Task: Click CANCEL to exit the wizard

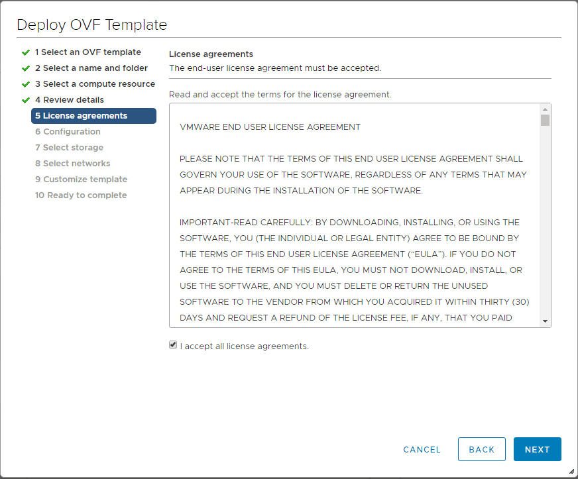Action: (422, 449)
